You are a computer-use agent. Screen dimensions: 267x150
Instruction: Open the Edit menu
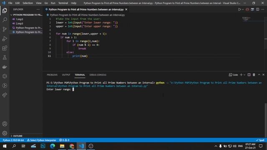[x=18, y=3]
